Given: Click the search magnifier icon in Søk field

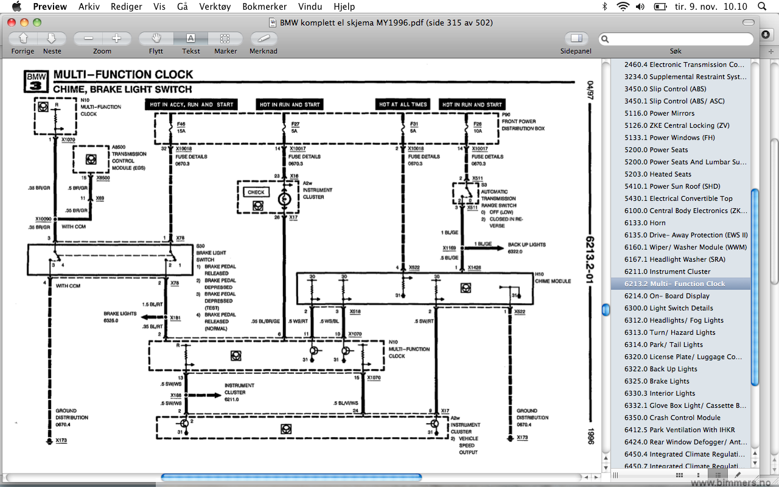Looking at the screenshot, I should (x=606, y=39).
